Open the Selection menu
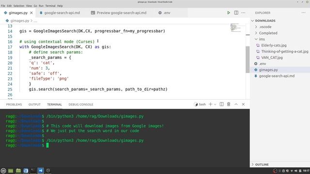The height and width of the screenshot is (174, 310). click(19, 6)
